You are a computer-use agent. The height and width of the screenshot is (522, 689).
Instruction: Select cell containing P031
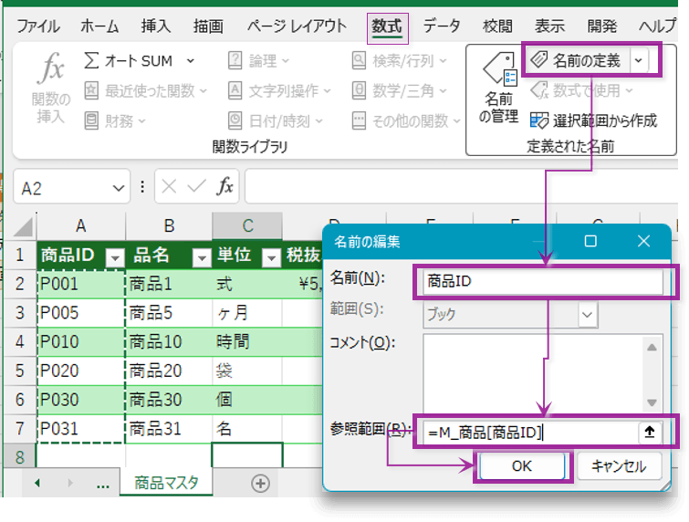81,428
